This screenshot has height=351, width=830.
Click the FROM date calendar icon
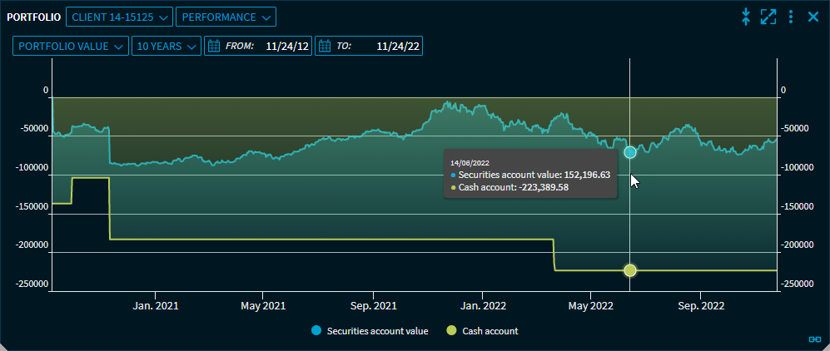tap(214, 47)
